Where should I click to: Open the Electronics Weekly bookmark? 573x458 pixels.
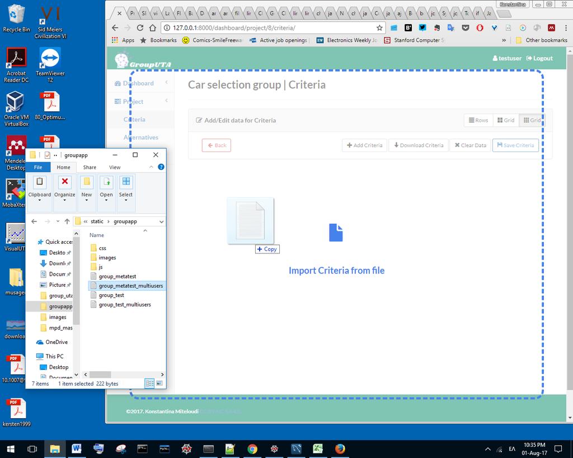point(347,40)
